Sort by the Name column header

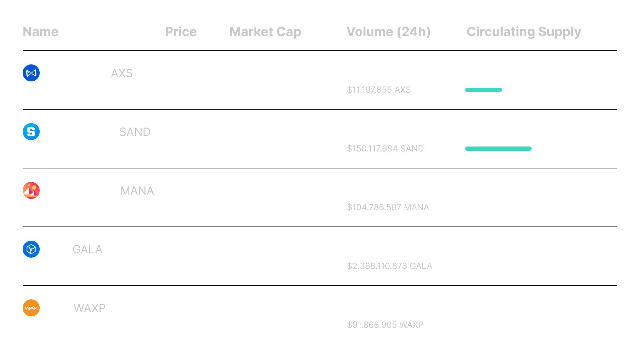41,32
